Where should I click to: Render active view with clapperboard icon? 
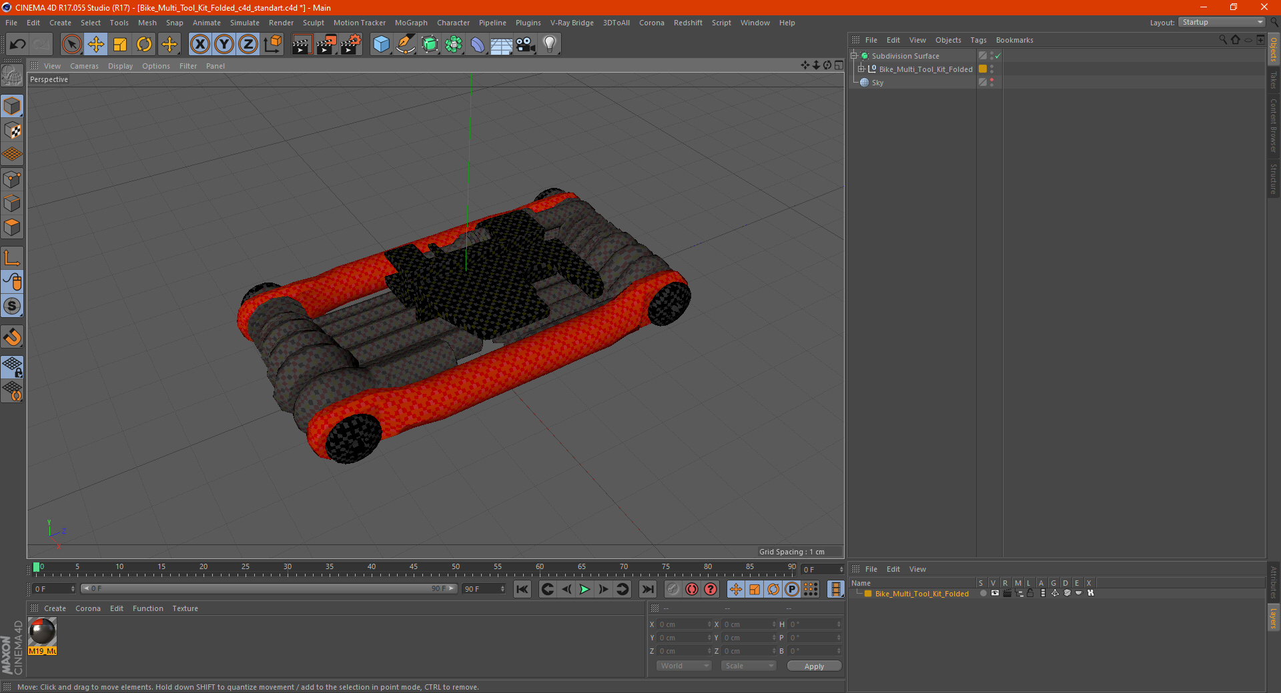(x=302, y=45)
